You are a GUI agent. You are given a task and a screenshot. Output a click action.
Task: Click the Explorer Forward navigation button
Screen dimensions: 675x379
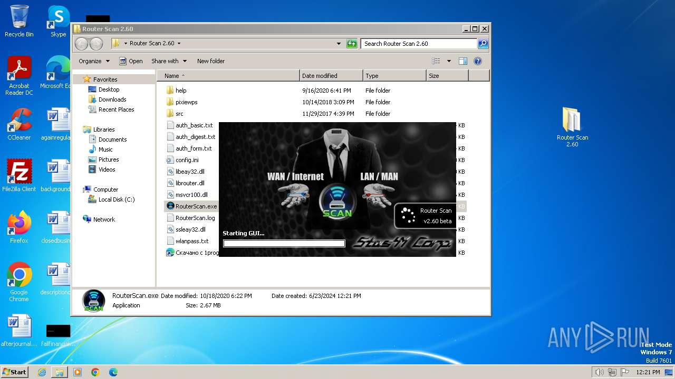96,44
